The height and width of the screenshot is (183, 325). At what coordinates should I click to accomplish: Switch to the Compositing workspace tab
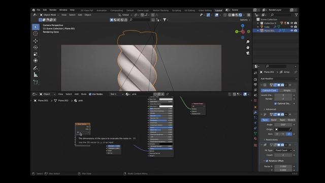116,10
